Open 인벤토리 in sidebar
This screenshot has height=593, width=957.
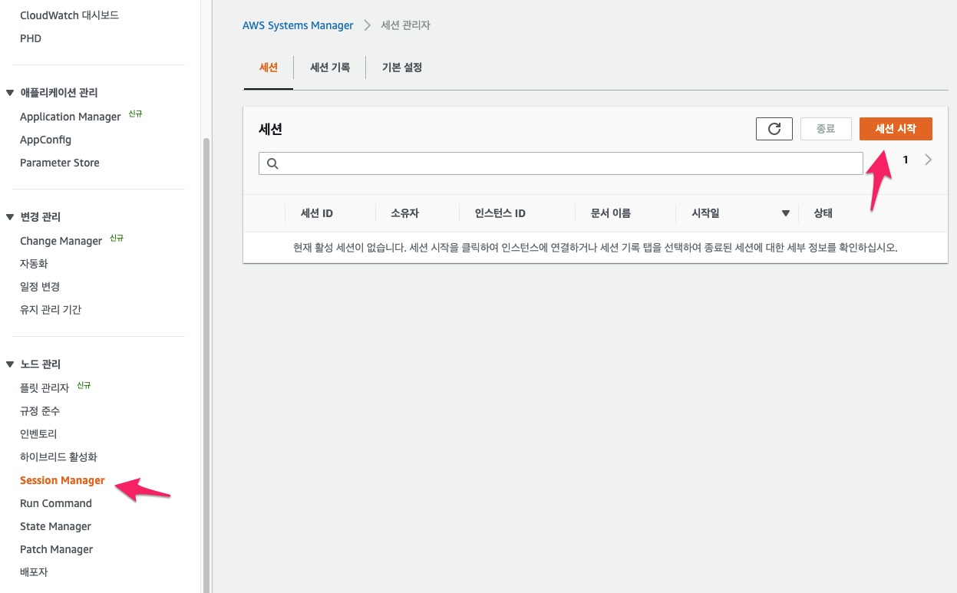coord(38,434)
